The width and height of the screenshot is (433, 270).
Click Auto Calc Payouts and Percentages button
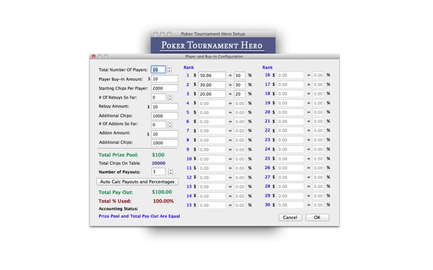tap(137, 182)
